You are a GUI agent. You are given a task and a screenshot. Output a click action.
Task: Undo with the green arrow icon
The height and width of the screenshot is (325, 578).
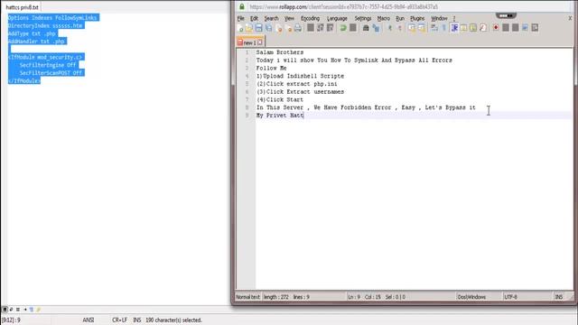pyautogui.click(x=343, y=28)
